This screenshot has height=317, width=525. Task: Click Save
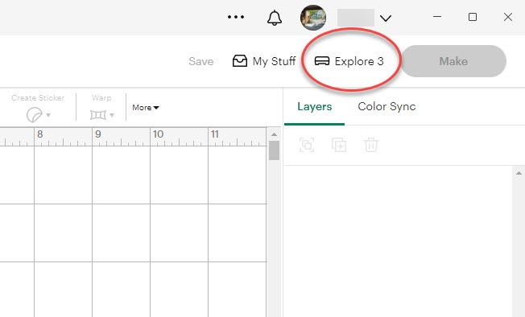pyautogui.click(x=200, y=61)
